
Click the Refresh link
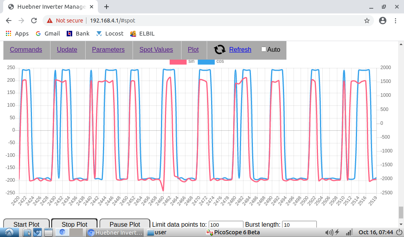pyautogui.click(x=240, y=49)
